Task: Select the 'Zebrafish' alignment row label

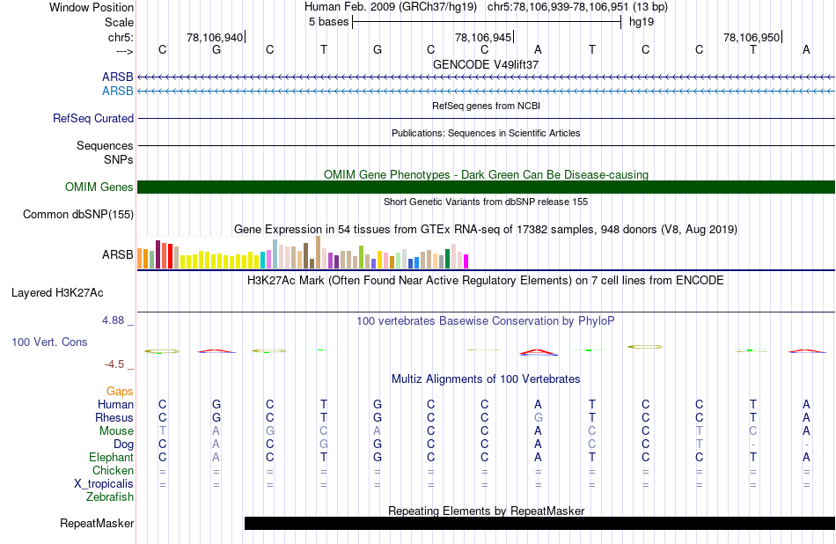Action: coord(110,497)
